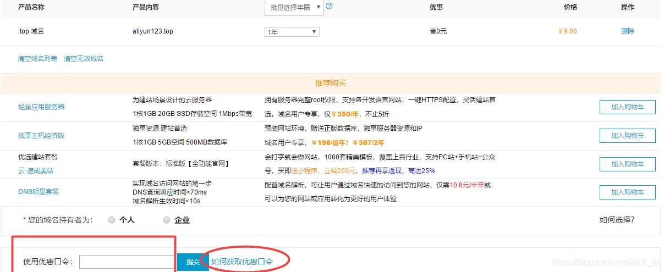Click the 推荐购买 section header
This screenshot has width=664, height=272.
click(x=331, y=83)
